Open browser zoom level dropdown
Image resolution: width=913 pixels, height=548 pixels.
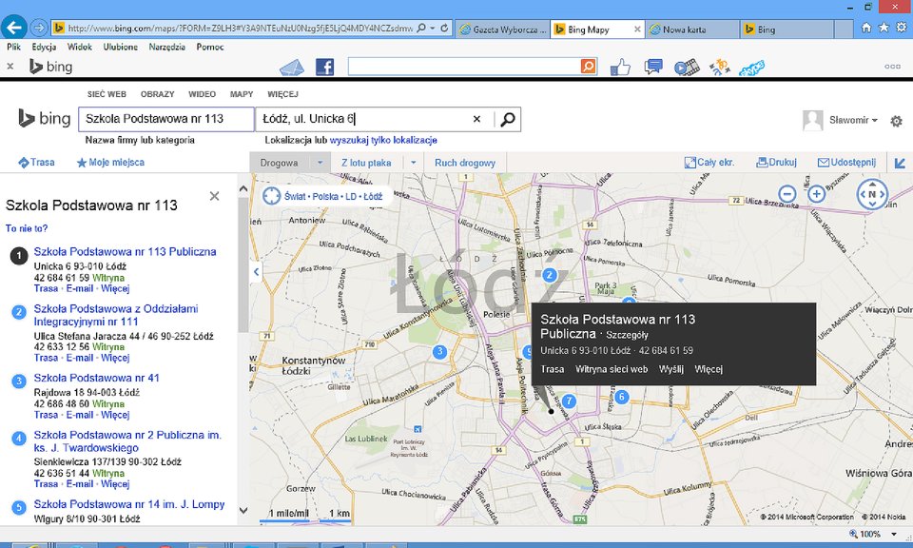(x=894, y=534)
